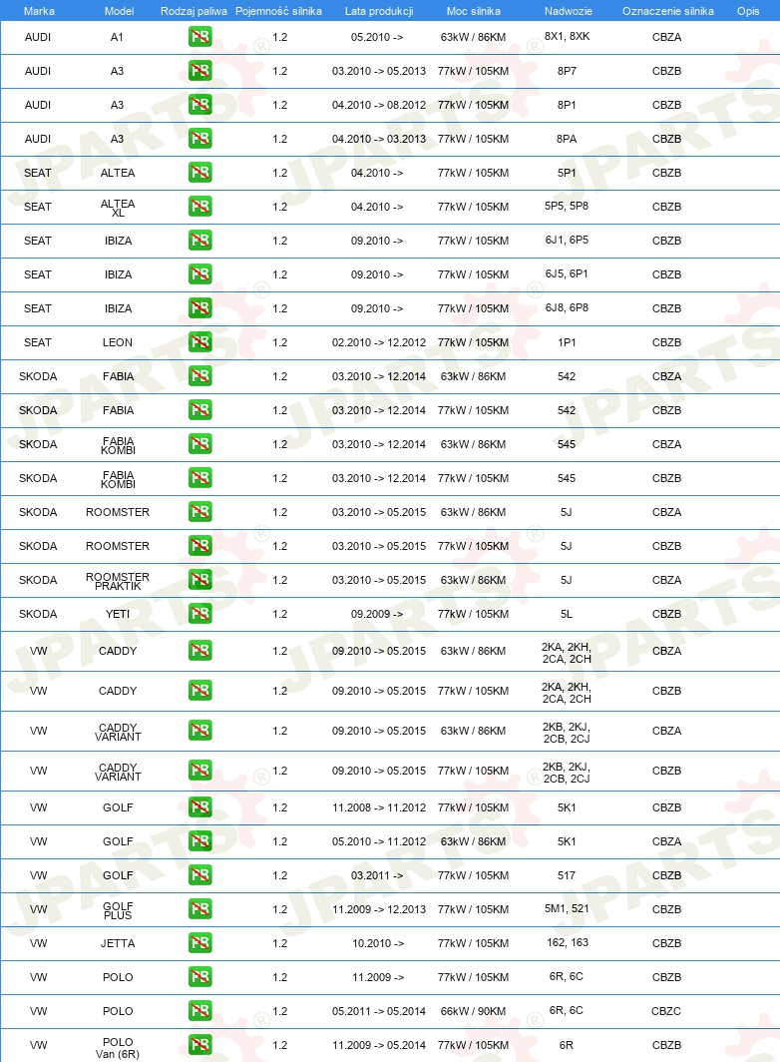
Task: Click the YETI model name
Action: 118,614
